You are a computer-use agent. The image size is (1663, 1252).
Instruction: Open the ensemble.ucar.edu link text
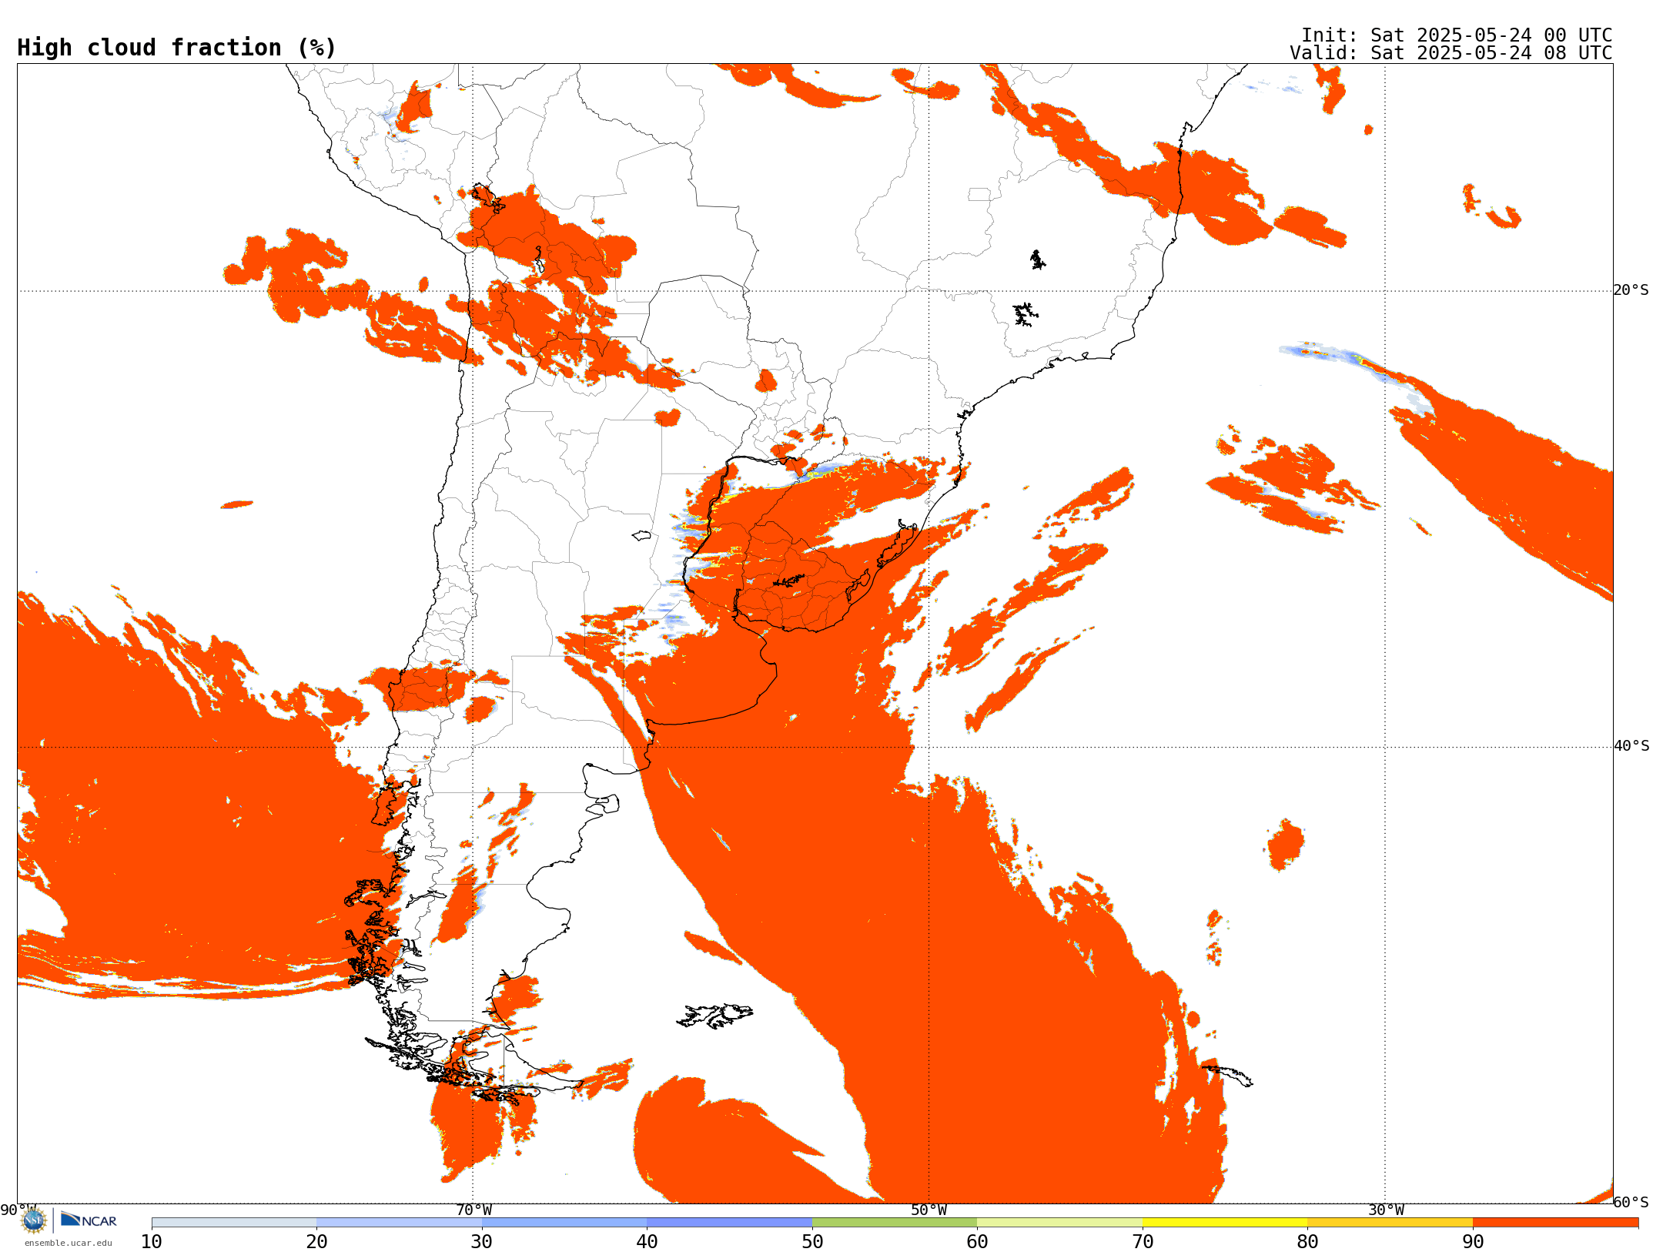coord(68,1243)
